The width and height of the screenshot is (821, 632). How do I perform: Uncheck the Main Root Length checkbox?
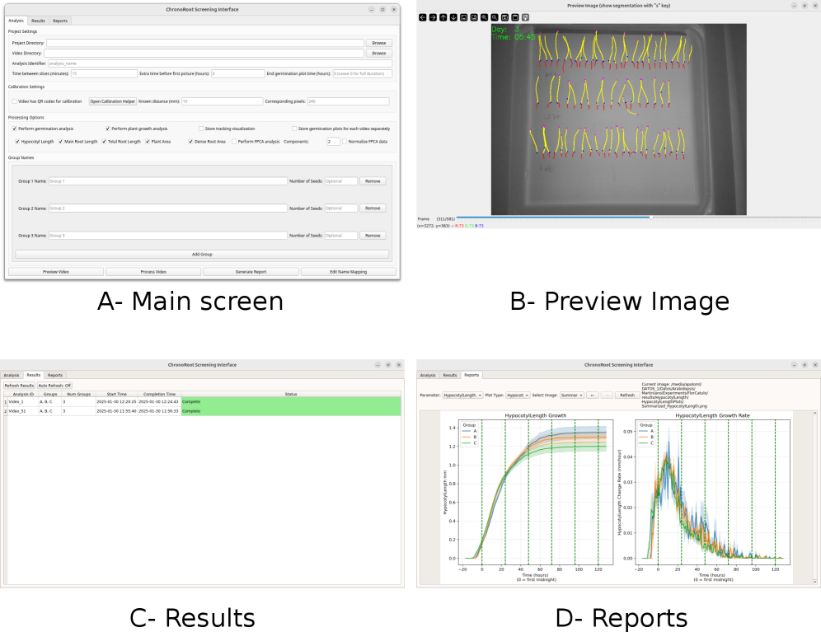pos(61,142)
